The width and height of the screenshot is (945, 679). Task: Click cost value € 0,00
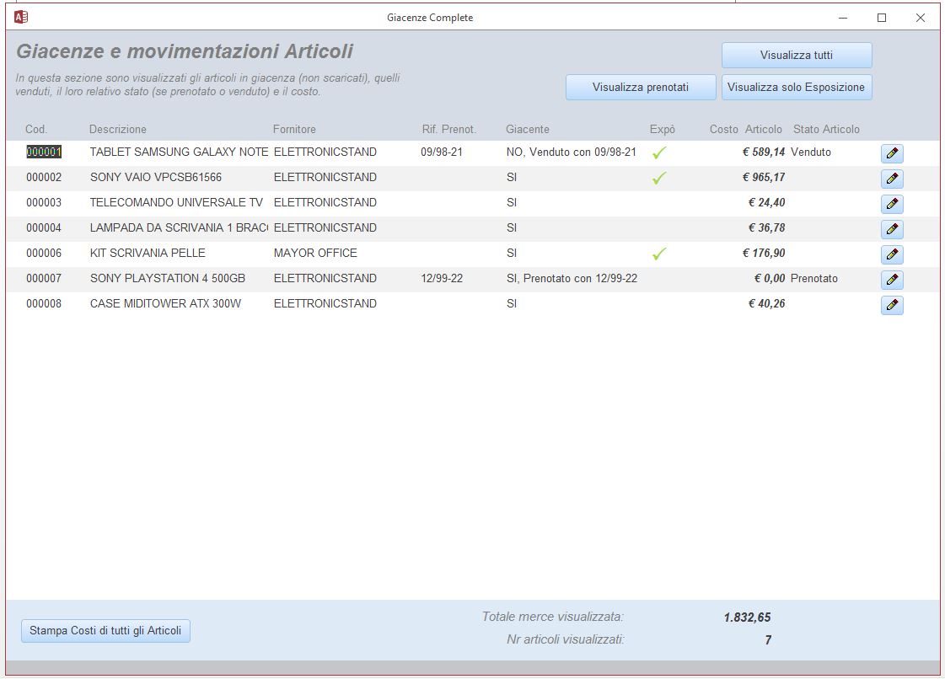770,278
